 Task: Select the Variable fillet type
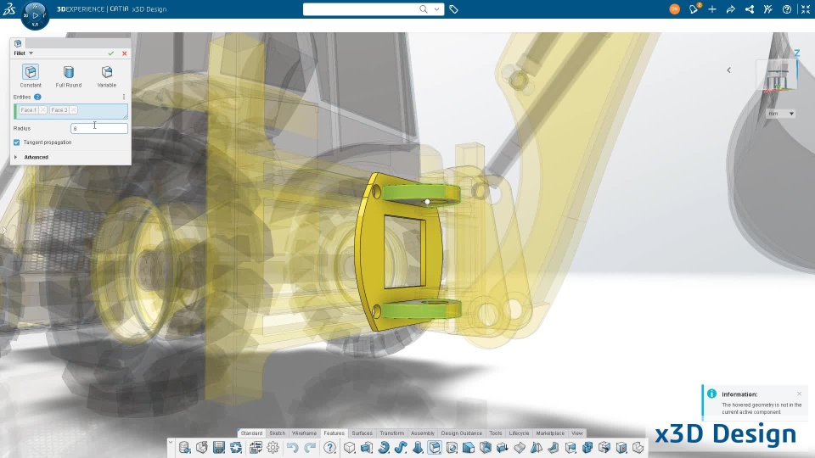[107, 75]
